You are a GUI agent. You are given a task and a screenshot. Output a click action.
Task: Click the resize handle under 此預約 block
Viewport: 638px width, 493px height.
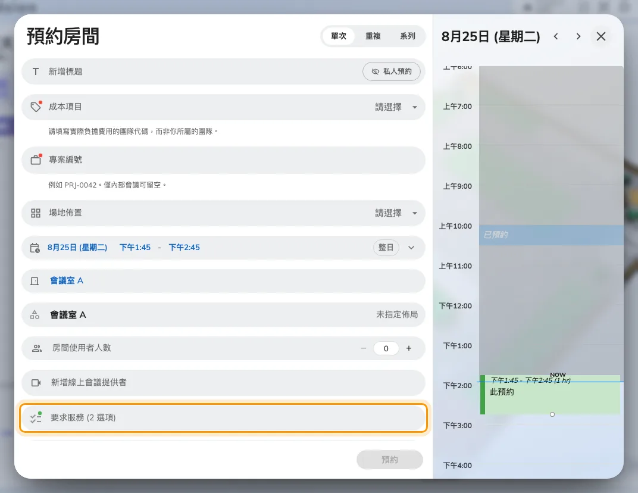coord(552,414)
